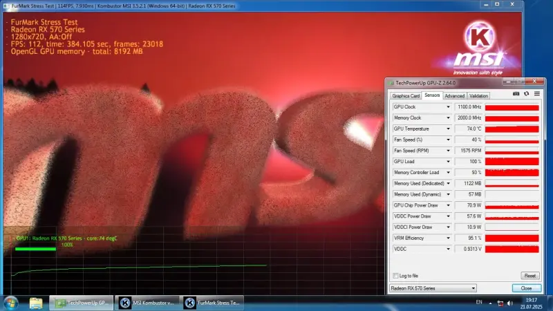The image size is (553, 311).
Task: Open the Fan Speed (RPM) sensor dropdown
Action: coord(448,151)
